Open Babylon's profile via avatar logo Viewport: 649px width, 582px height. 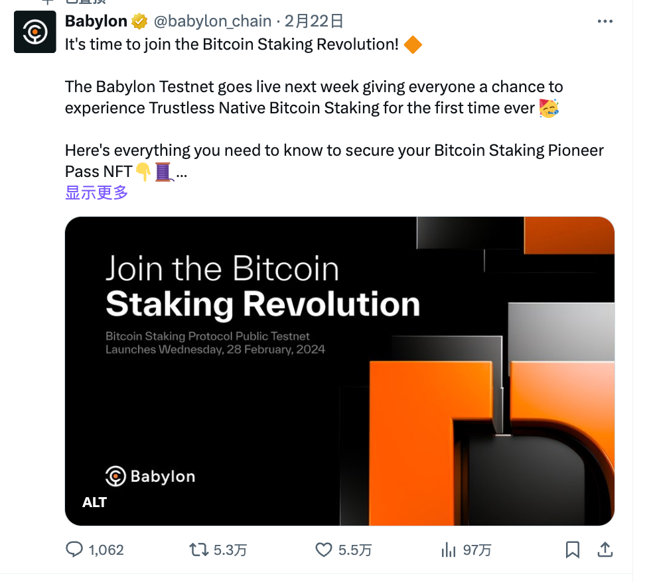(x=35, y=31)
